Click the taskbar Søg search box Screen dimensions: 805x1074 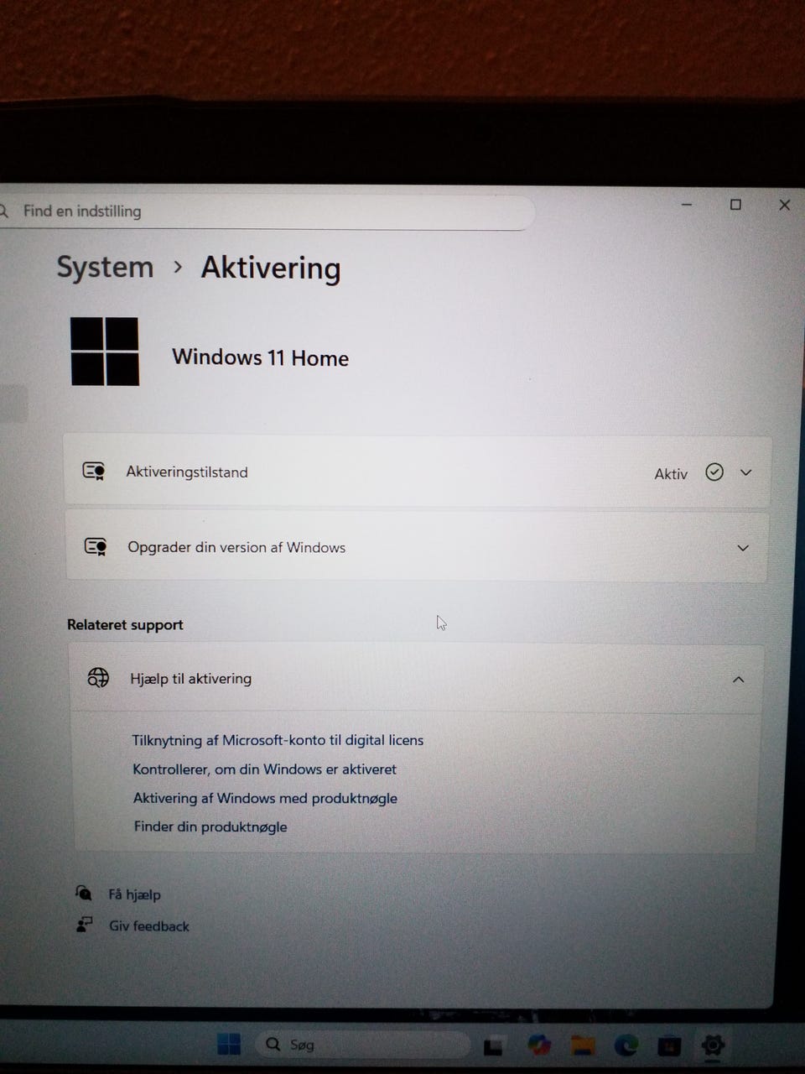coord(362,1045)
